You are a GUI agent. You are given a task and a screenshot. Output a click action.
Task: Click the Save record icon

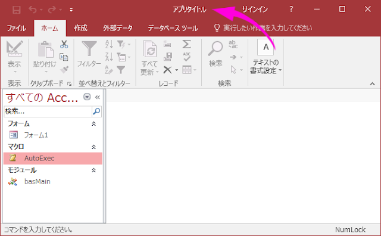pyautogui.click(x=168, y=57)
